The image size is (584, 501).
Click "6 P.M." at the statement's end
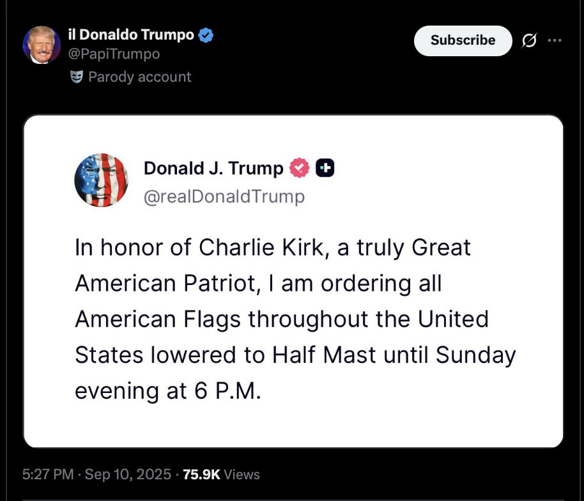click(x=229, y=390)
